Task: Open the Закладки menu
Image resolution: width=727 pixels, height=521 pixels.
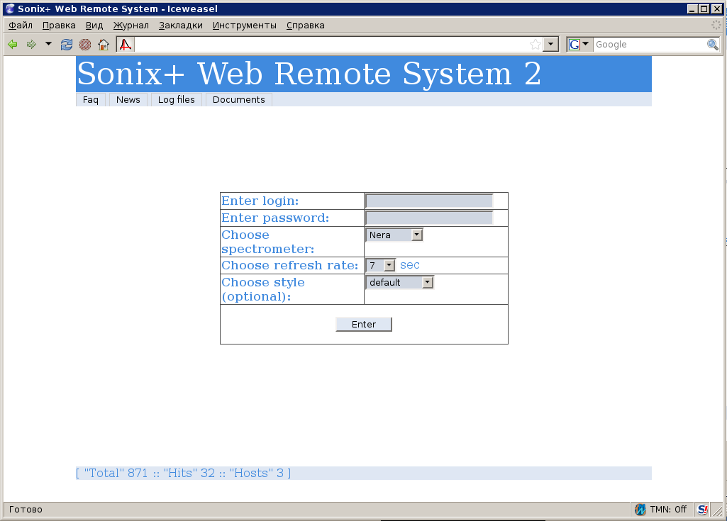Action: [180, 26]
